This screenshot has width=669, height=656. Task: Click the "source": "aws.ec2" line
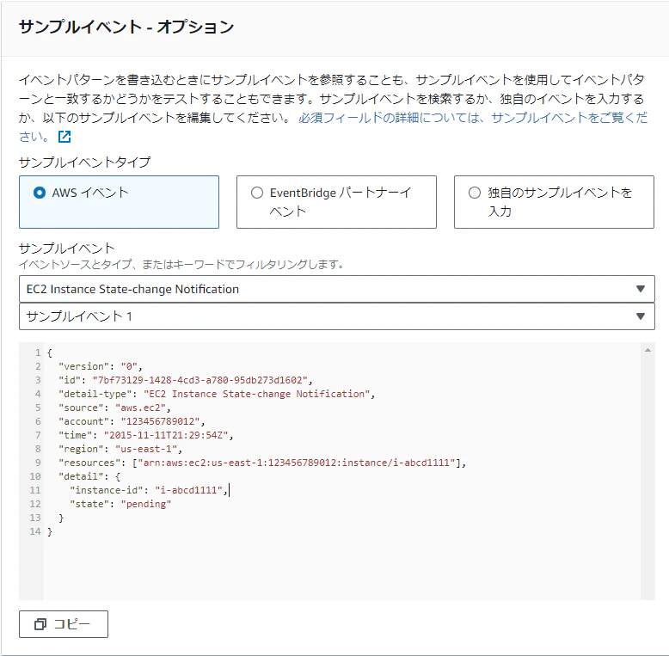114,408
